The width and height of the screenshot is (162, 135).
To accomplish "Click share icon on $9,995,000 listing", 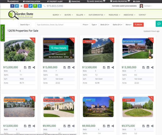I will [73, 126].
